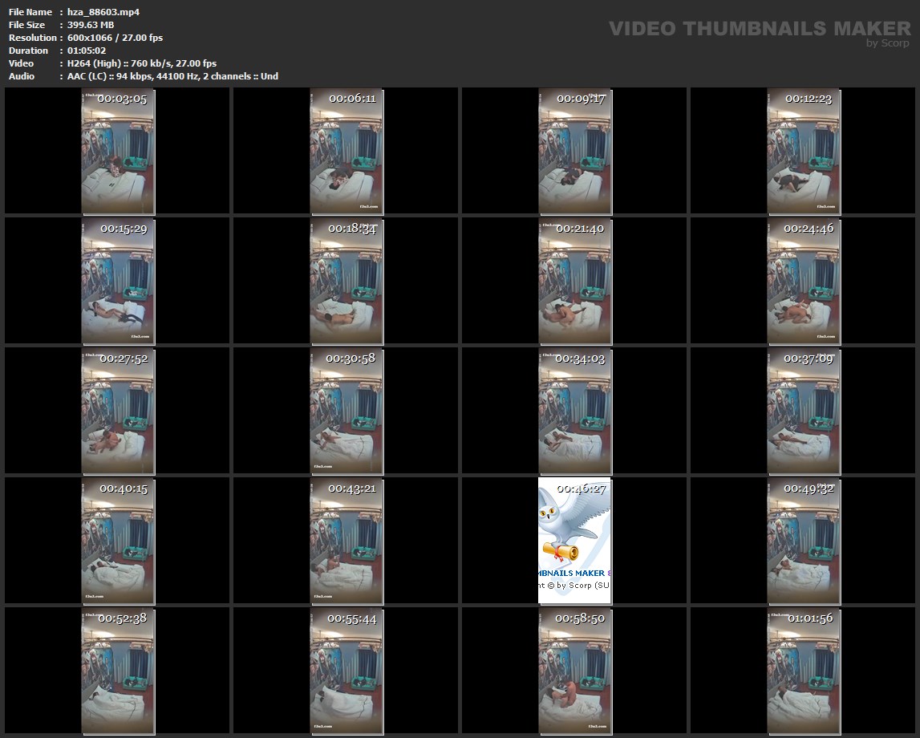Pick the frame marked 00:43:21
The image size is (920, 738).
347,541
